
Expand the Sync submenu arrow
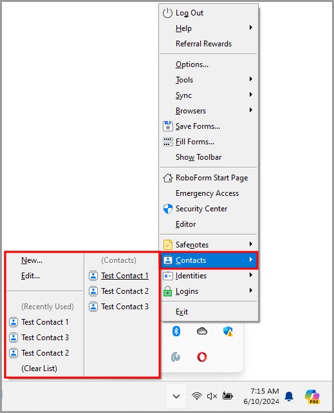(250, 94)
